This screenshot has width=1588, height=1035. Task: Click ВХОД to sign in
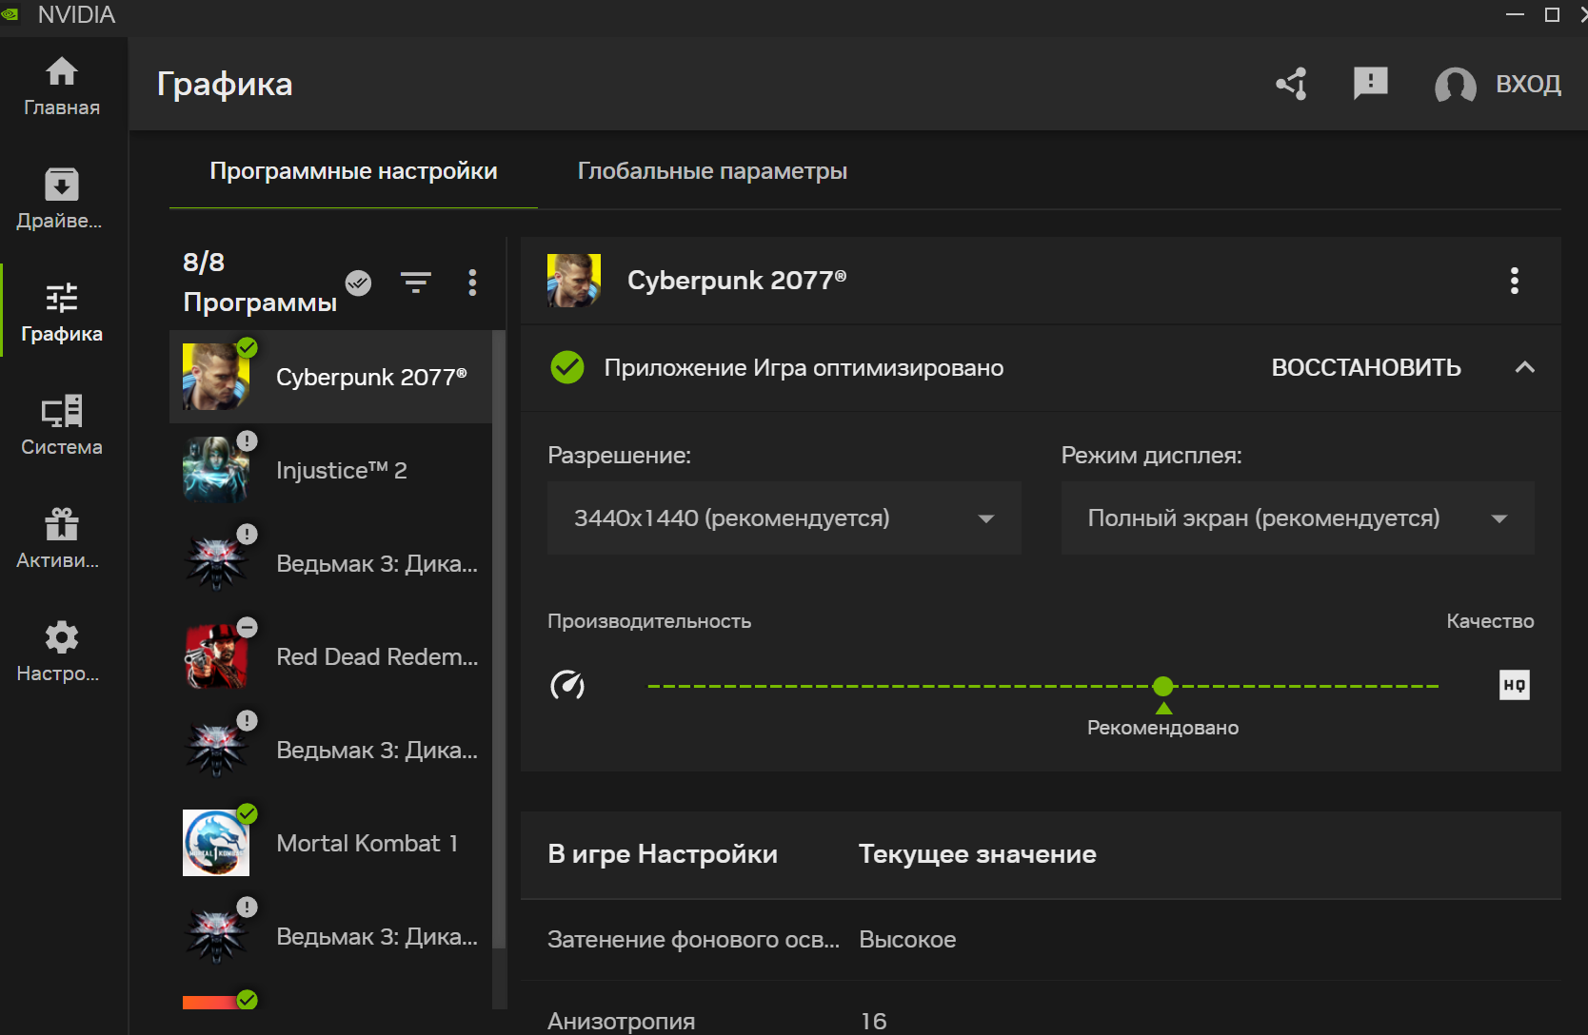(1528, 84)
